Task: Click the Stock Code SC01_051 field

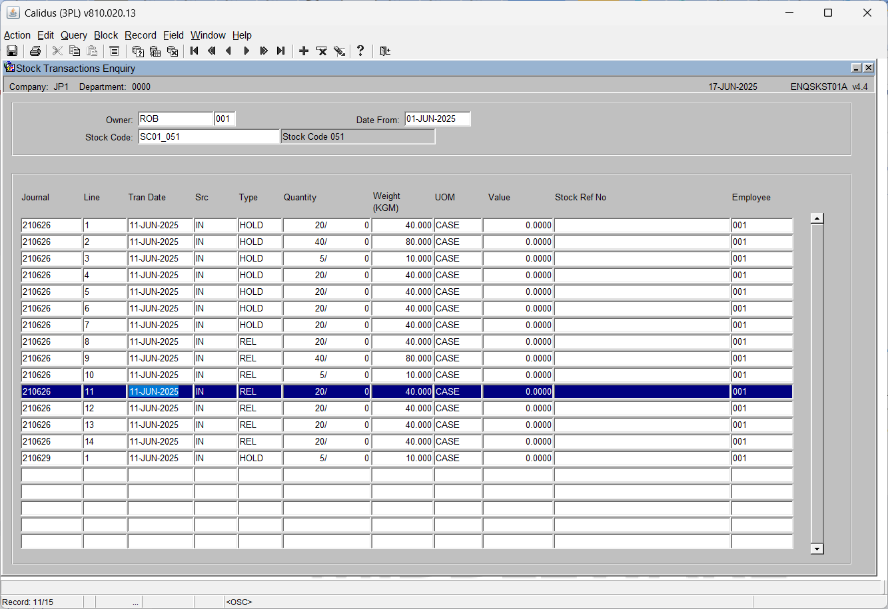Action: [209, 136]
